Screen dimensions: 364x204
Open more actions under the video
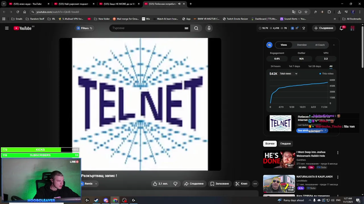(x=255, y=184)
